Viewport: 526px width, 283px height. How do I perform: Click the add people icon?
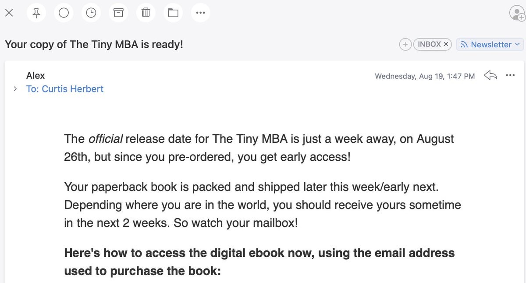517,13
